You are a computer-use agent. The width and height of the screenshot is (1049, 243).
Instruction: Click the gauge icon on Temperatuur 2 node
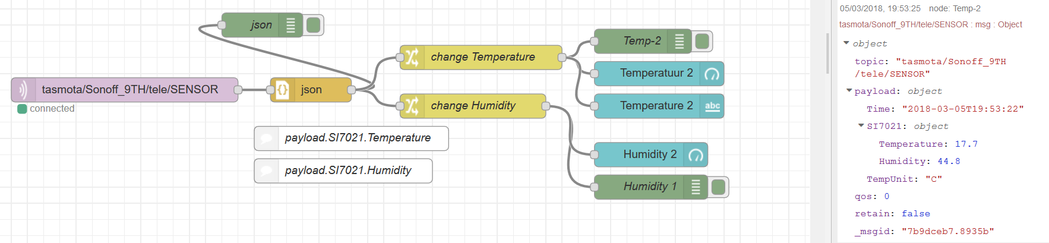(x=712, y=74)
